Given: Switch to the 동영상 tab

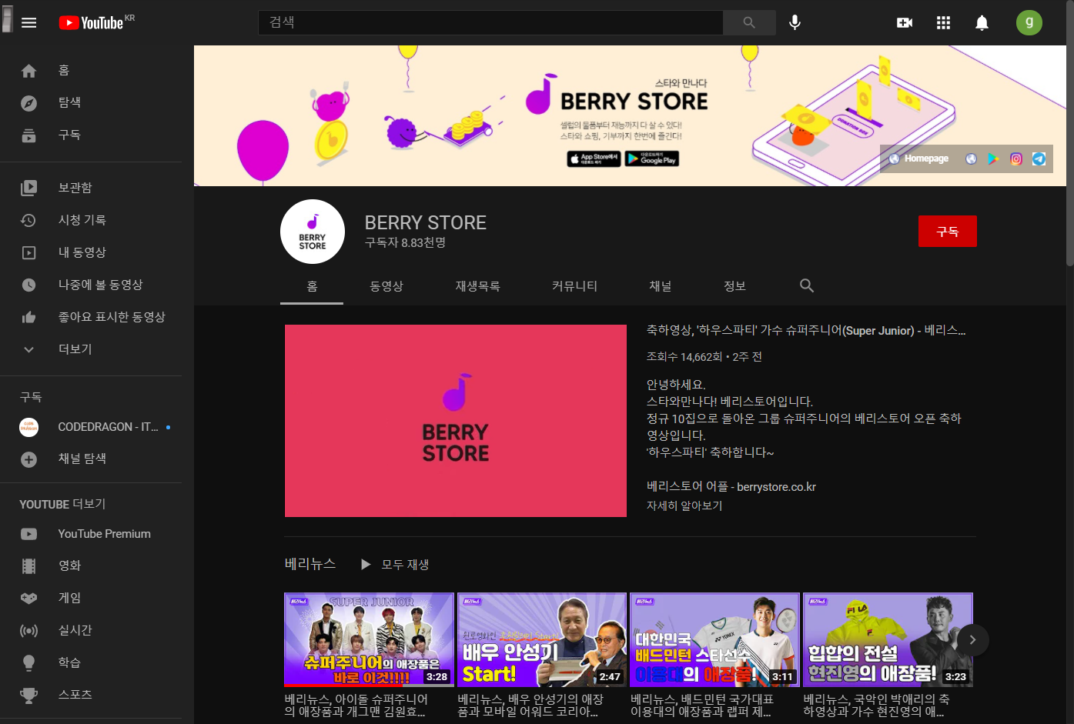Looking at the screenshot, I should click(x=386, y=286).
